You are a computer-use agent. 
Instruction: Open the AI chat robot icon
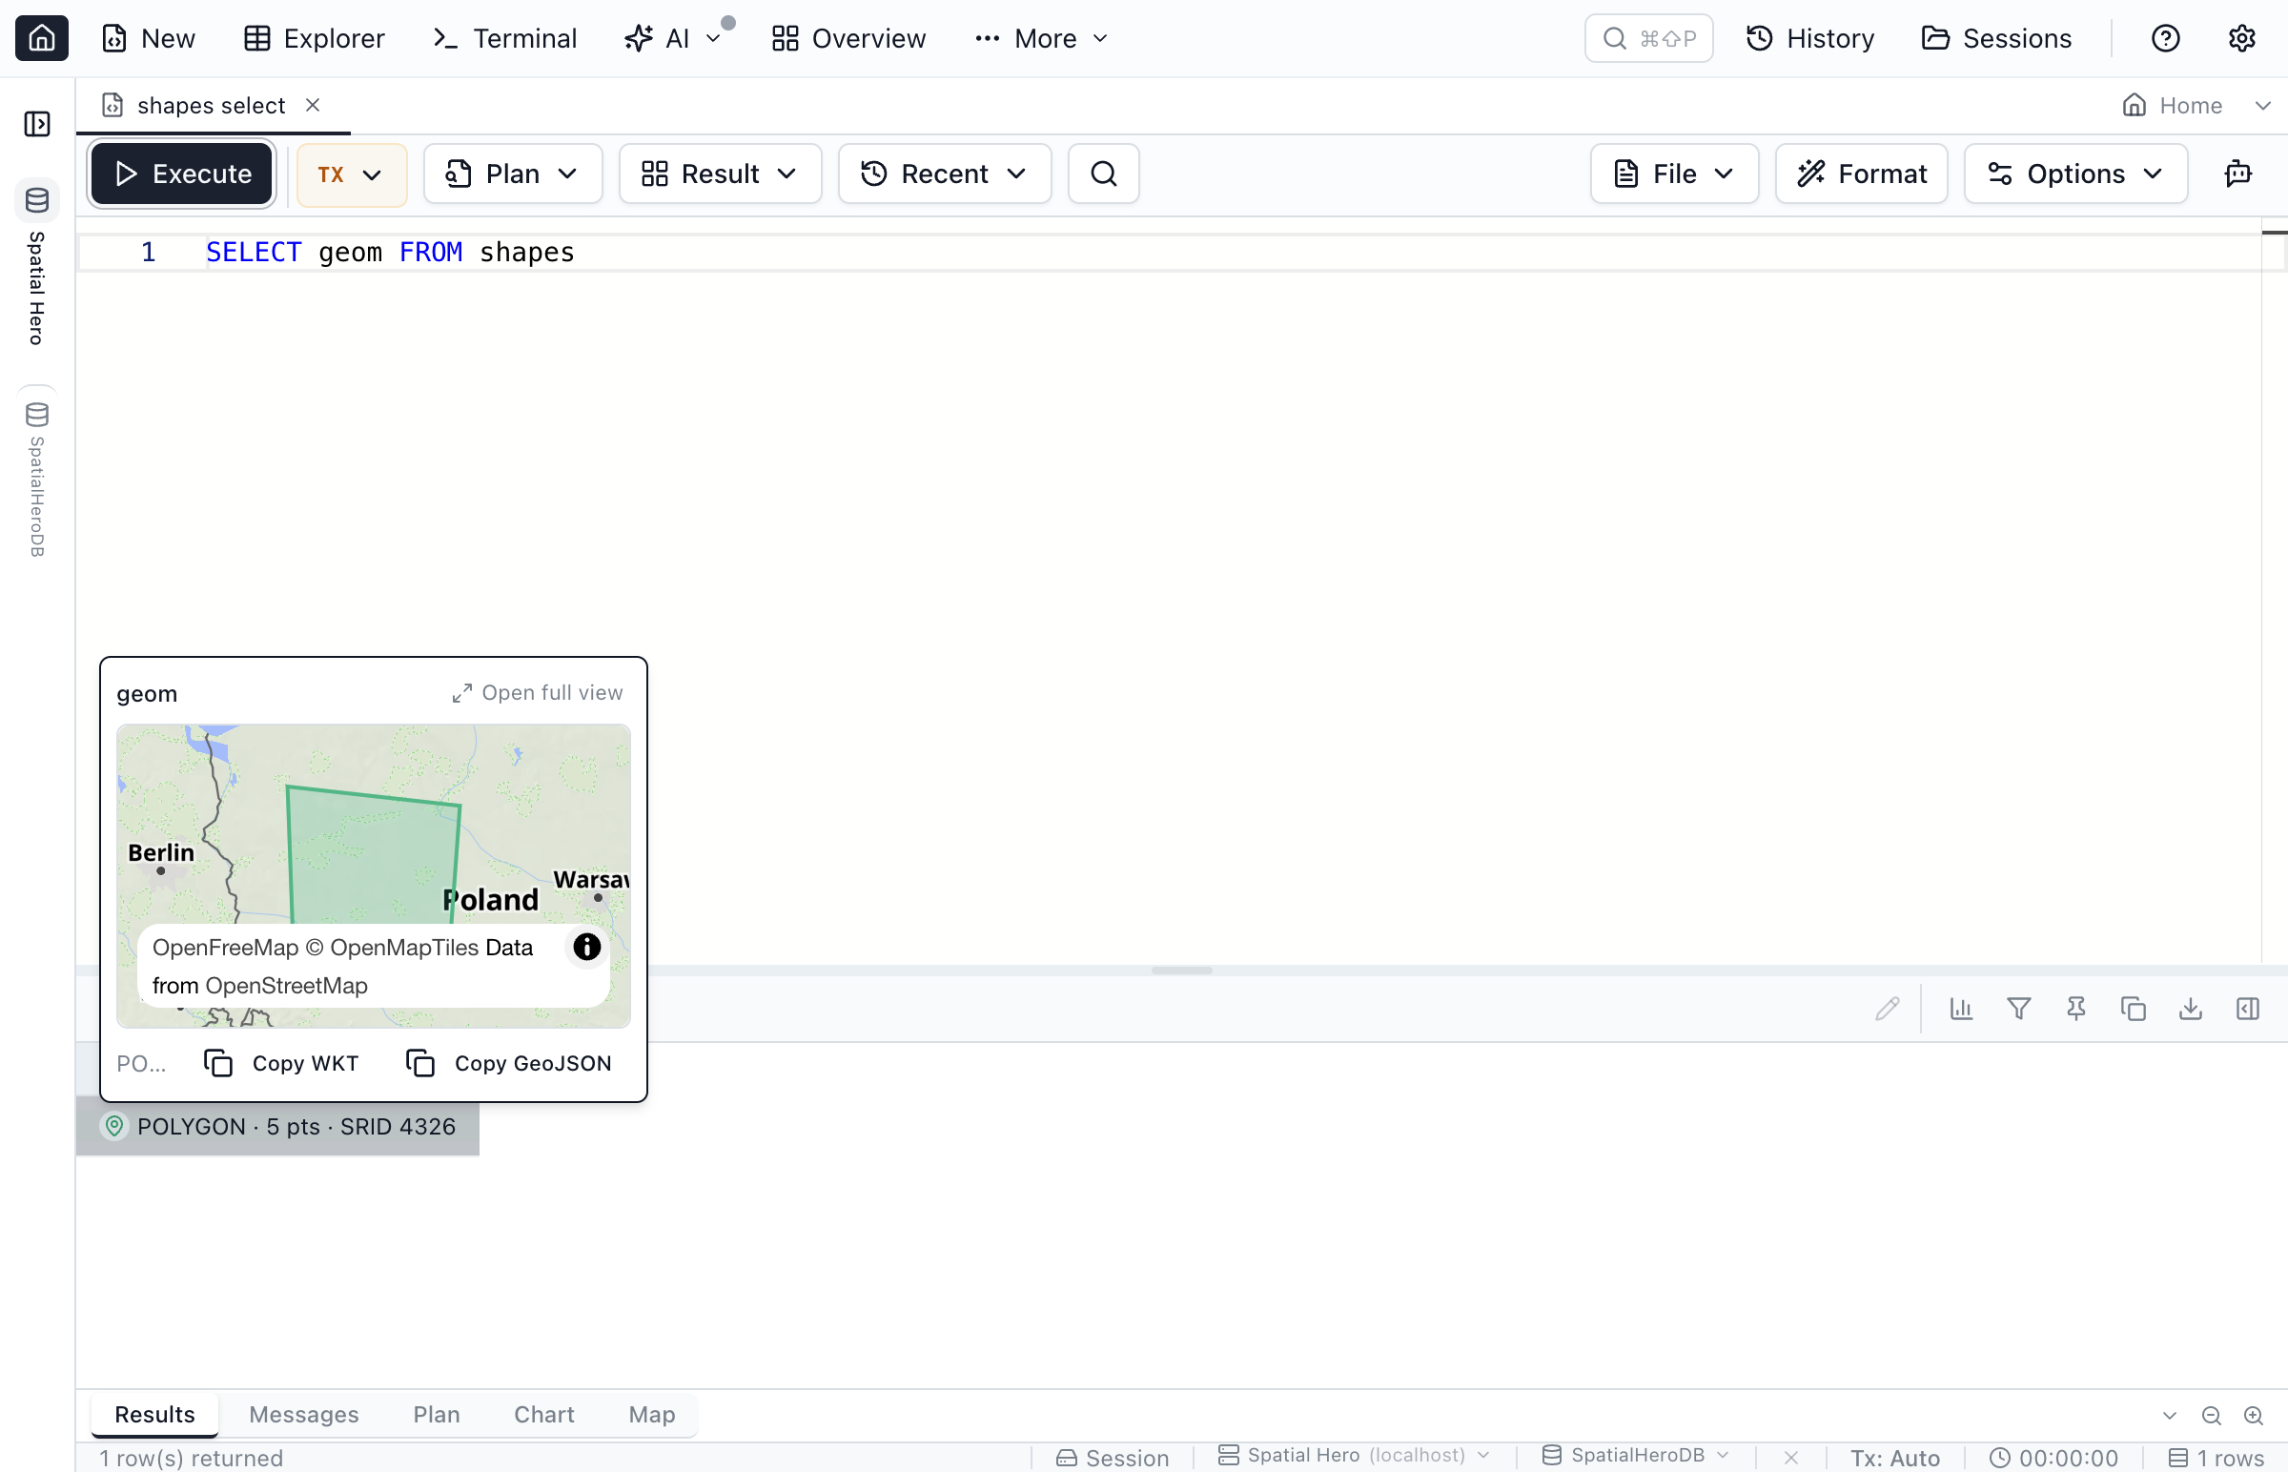tap(2237, 174)
